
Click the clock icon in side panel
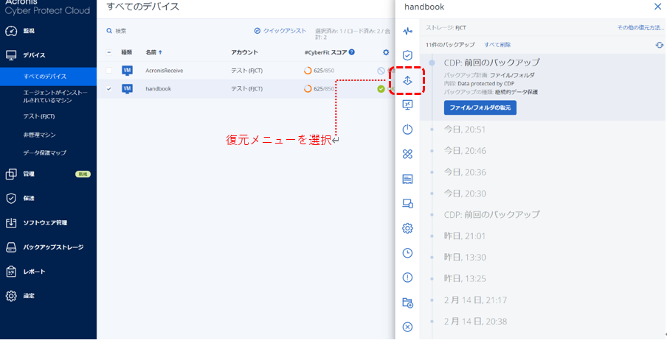[407, 253]
